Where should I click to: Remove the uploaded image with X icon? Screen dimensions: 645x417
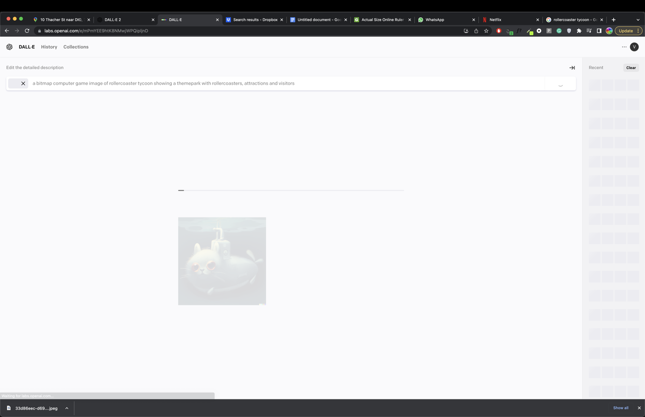[x=23, y=84]
